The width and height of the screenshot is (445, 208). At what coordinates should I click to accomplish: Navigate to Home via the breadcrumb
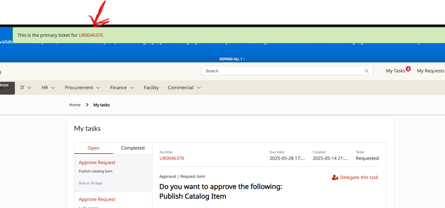pyautogui.click(x=75, y=105)
